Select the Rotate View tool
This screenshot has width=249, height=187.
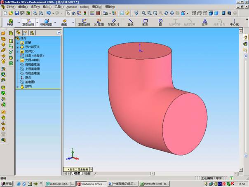pyautogui.click(x=166, y=13)
